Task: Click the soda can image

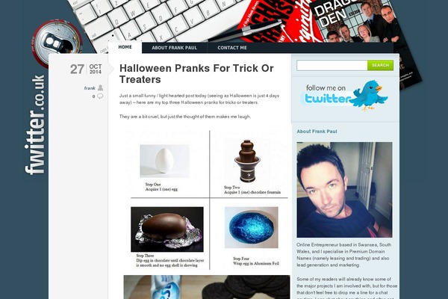Action: pos(57,42)
